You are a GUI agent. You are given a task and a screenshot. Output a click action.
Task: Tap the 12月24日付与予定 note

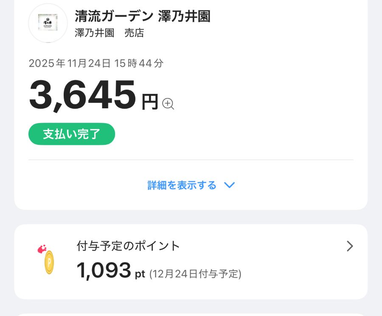pos(195,274)
